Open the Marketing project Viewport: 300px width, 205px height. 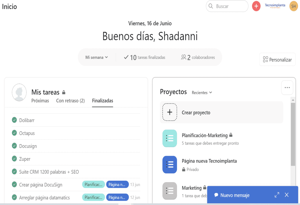192,188
